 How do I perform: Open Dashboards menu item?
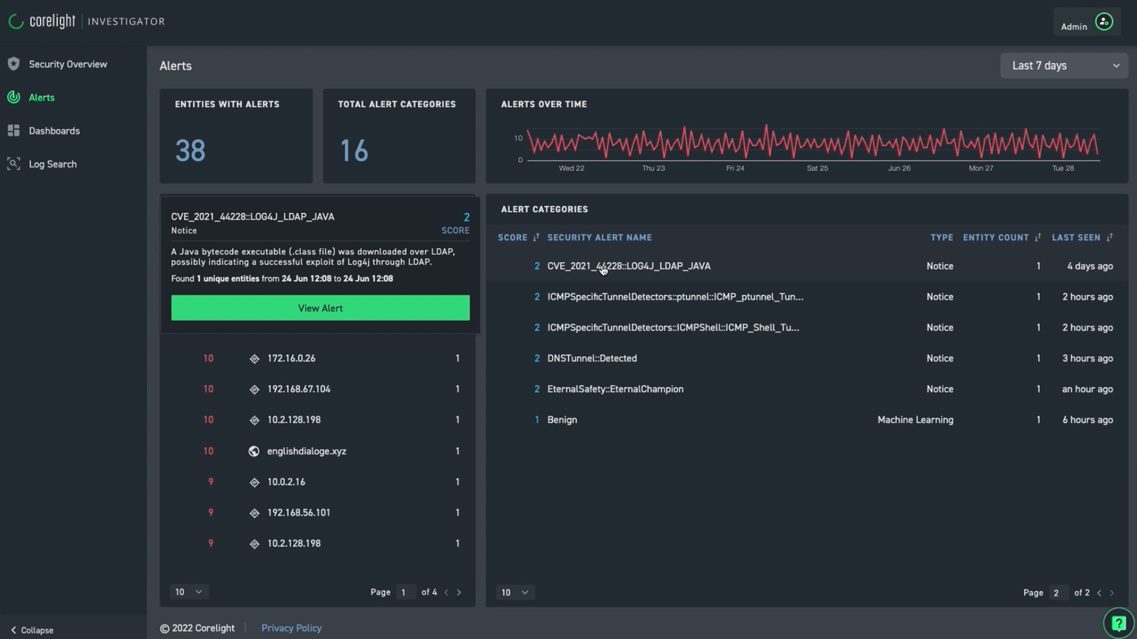(54, 131)
